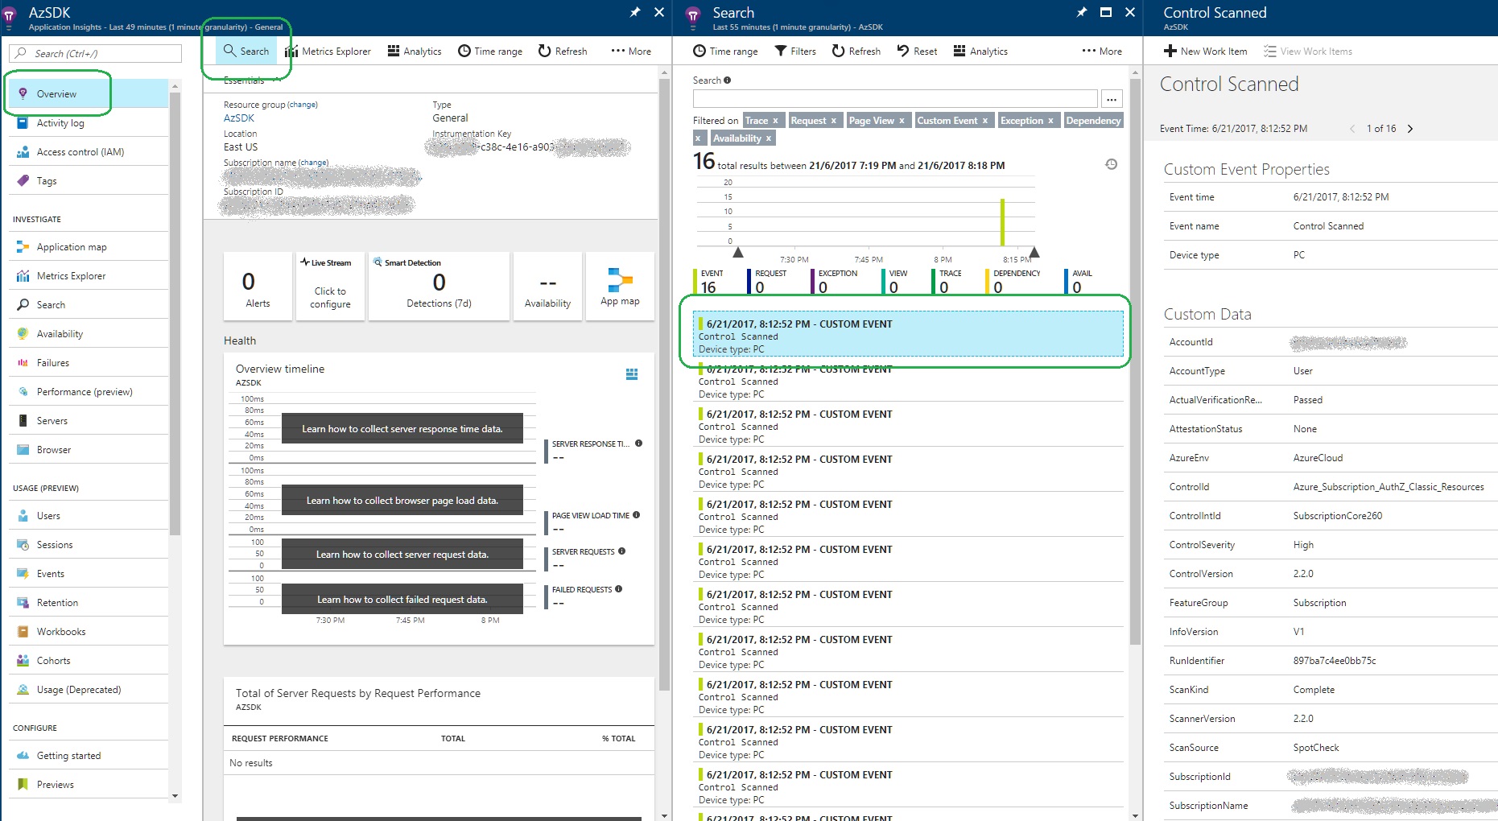The image size is (1498, 821).
Task: Click Refresh in Search blade toolbar
Action: 856,52
